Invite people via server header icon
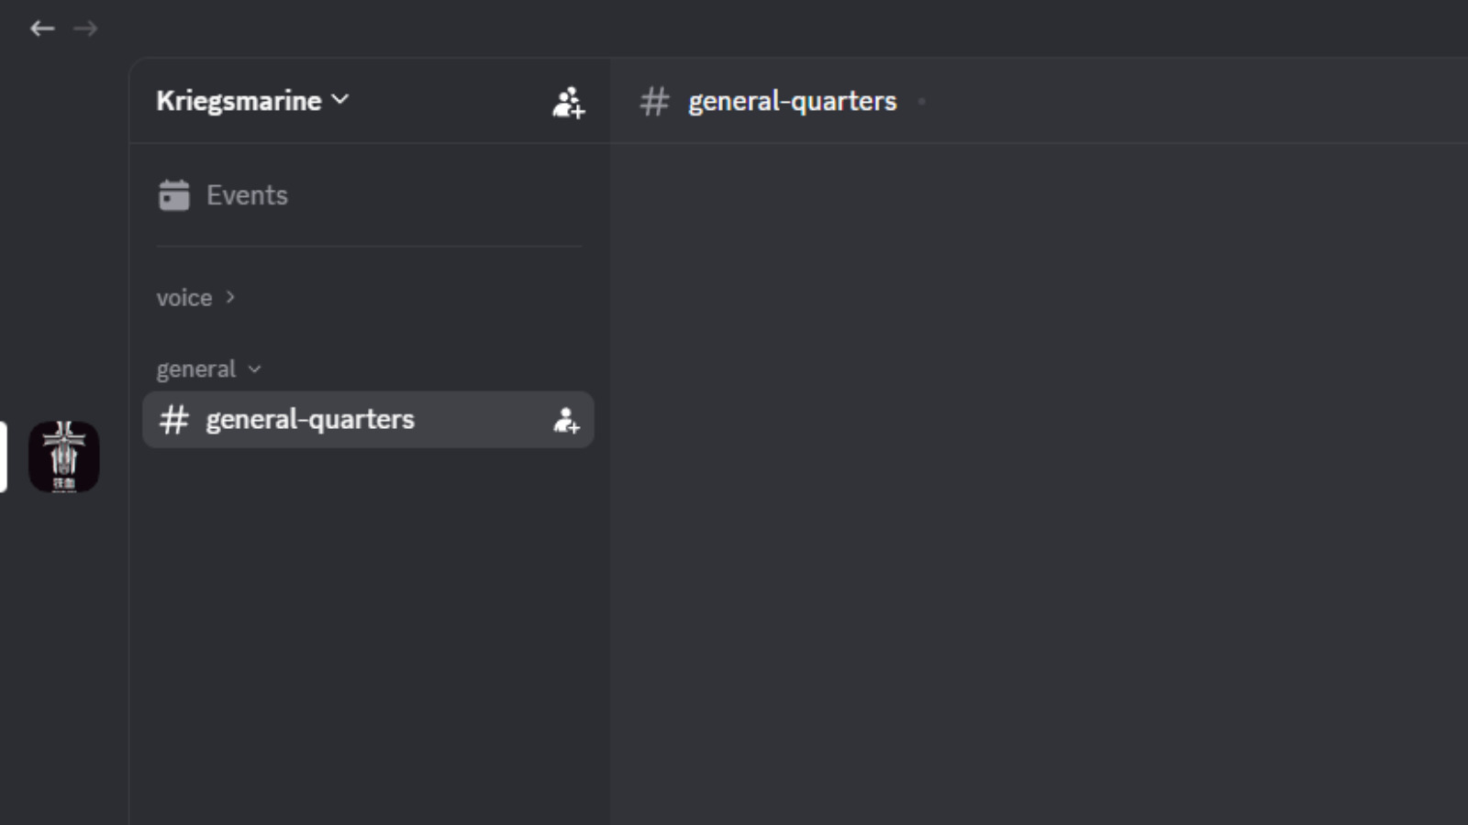Image resolution: width=1468 pixels, height=825 pixels. (568, 102)
